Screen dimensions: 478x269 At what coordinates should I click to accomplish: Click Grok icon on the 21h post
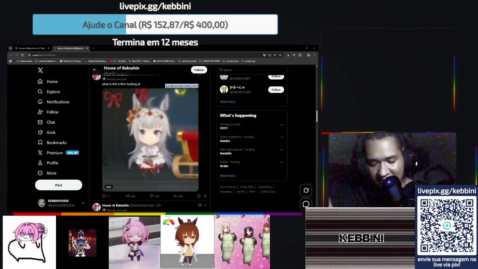pos(199,205)
